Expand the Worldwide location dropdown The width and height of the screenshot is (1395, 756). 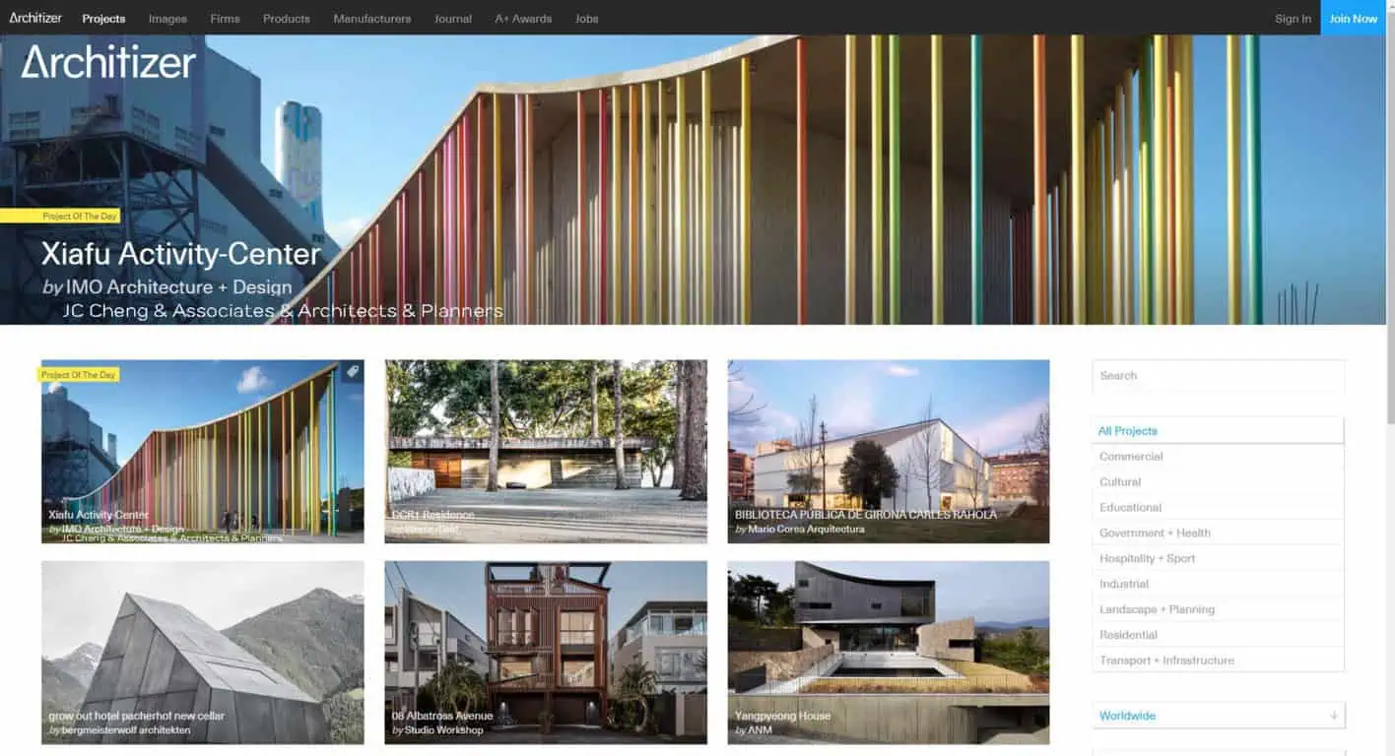click(1218, 716)
